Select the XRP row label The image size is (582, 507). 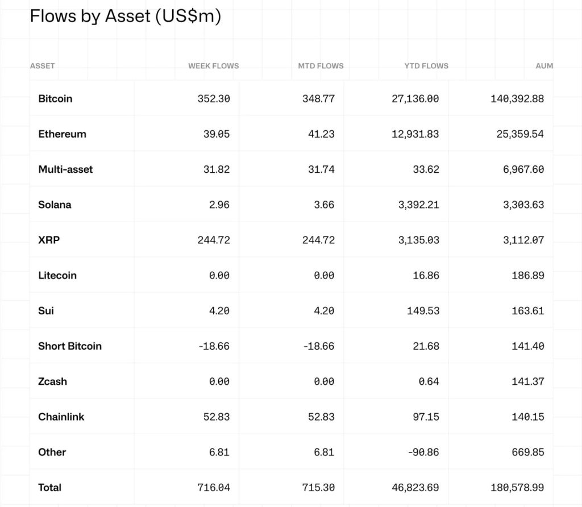pyautogui.click(x=49, y=240)
